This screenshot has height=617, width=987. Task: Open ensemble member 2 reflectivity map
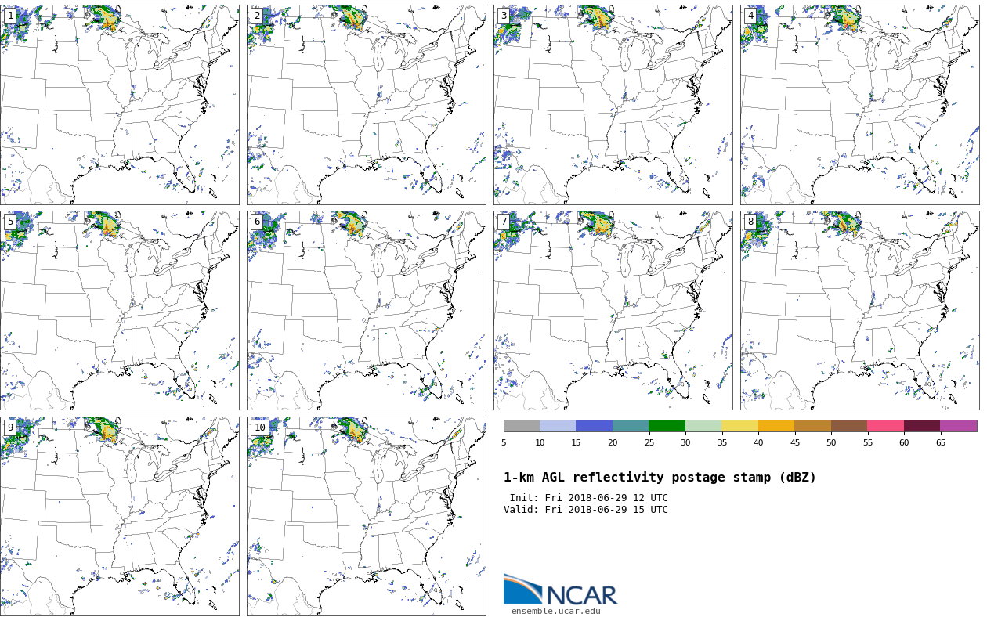pos(366,105)
